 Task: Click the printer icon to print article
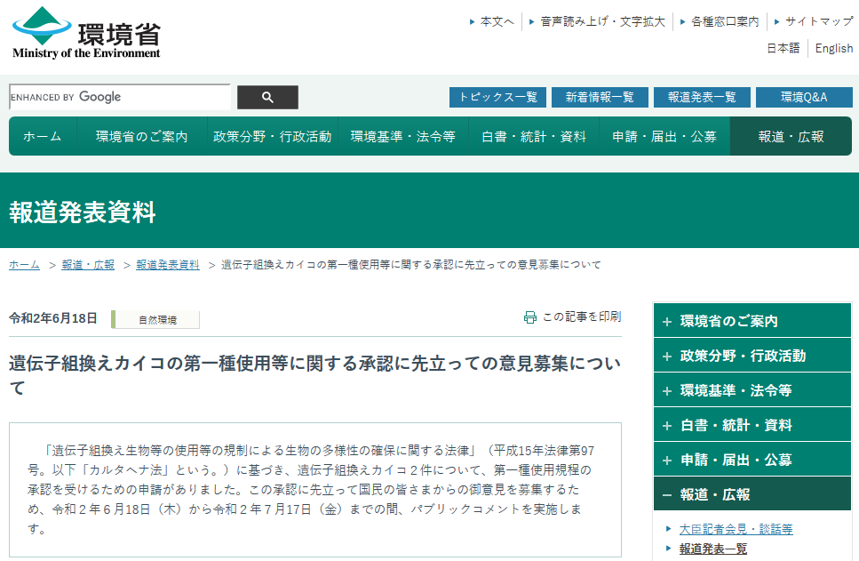530,317
